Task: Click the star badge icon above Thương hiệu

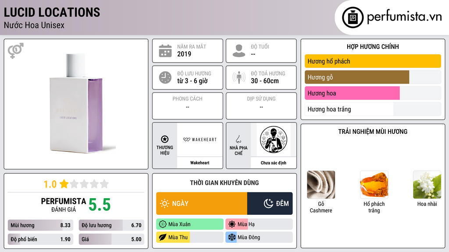Action: click(165, 139)
